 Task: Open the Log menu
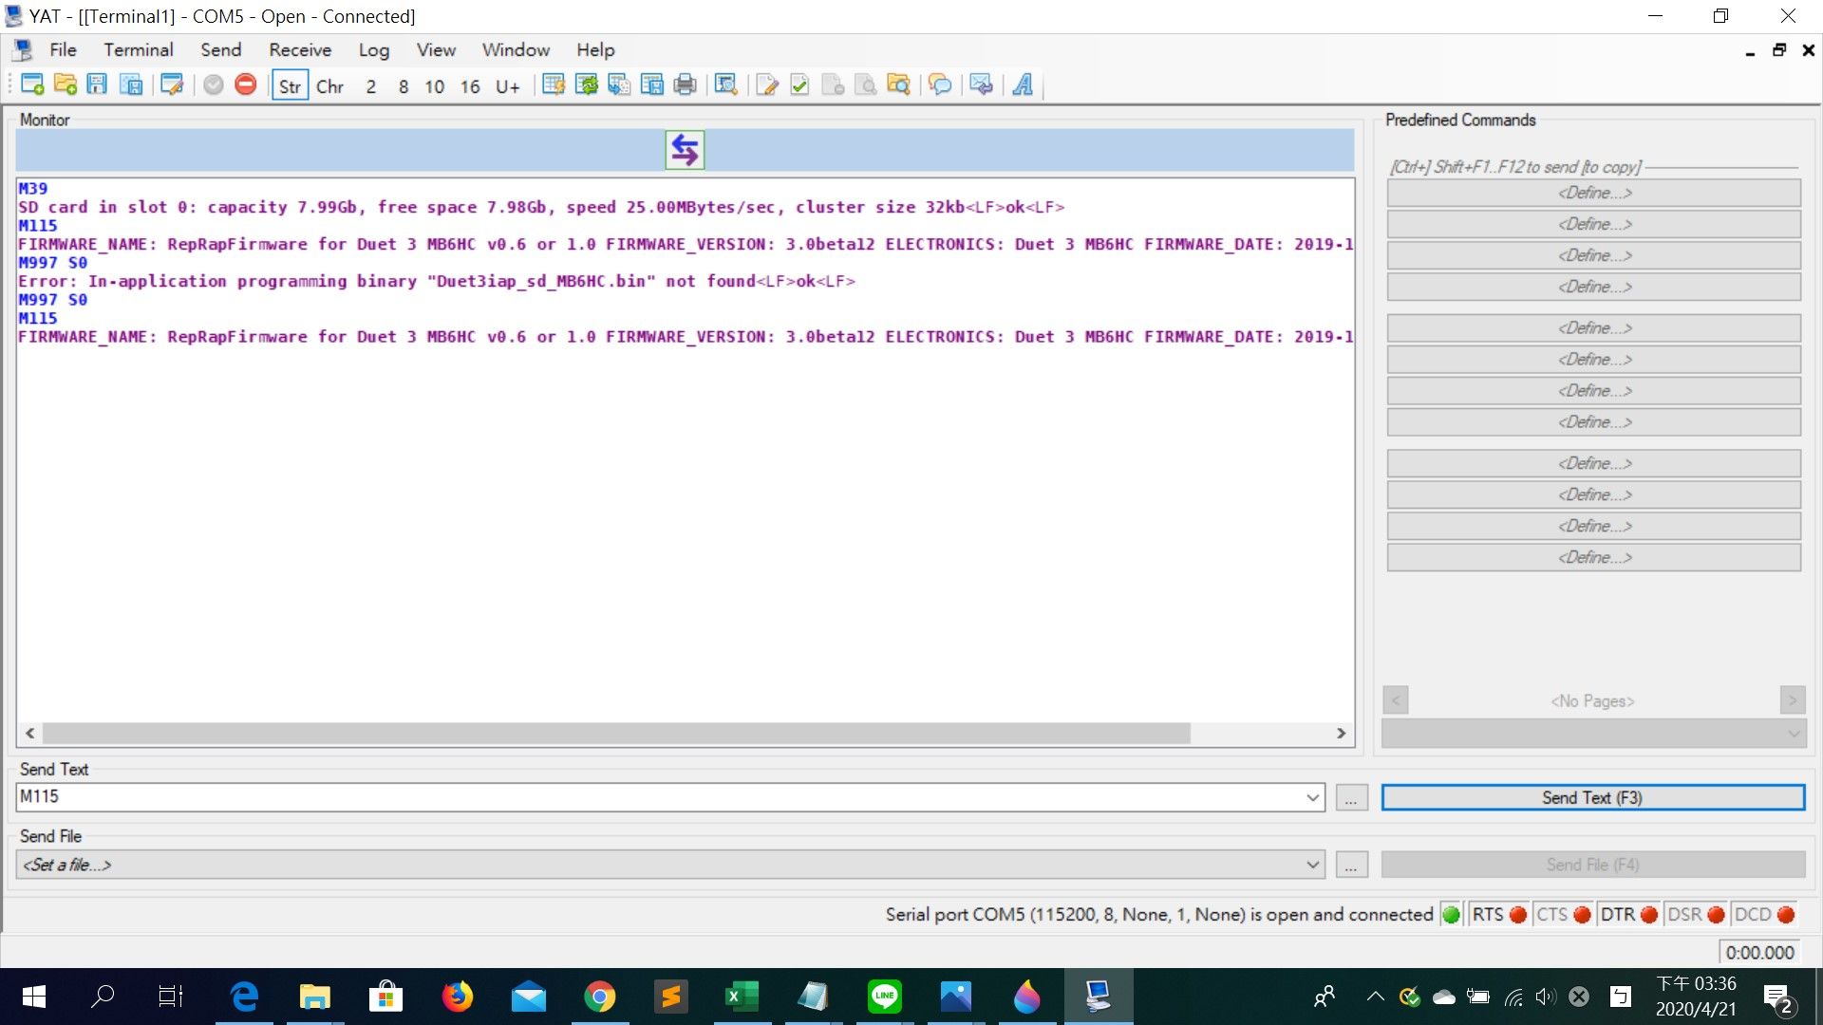coord(374,49)
